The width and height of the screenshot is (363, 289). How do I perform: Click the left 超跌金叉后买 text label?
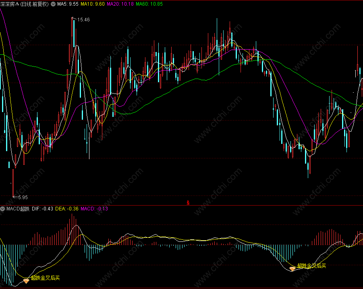(46, 278)
